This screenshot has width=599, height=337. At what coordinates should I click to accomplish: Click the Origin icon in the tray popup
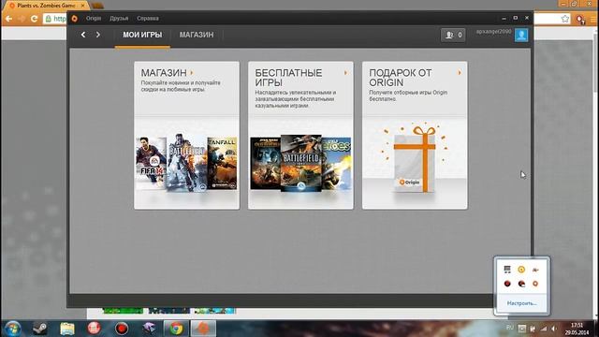tap(535, 284)
